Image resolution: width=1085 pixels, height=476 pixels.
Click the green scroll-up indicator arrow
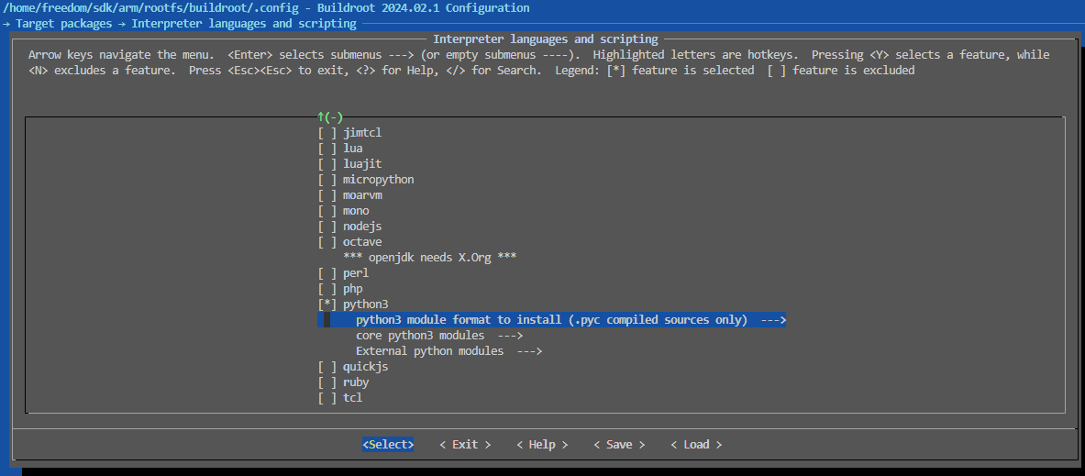pos(321,116)
